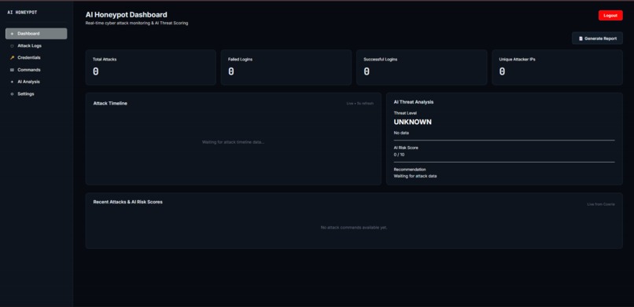Click the Attack Logs shield icon
Viewport: 634px width, 307px height.
click(x=12, y=46)
